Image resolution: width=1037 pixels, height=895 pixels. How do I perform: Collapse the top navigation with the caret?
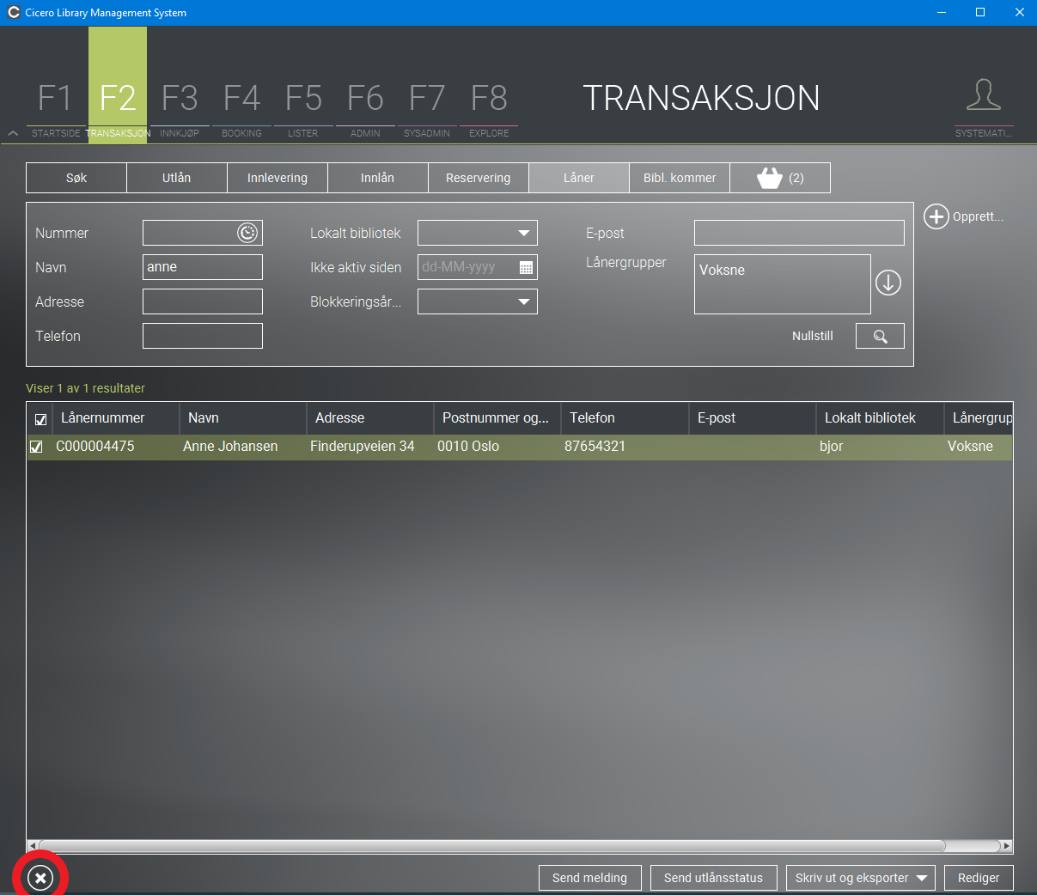[13, 133]
